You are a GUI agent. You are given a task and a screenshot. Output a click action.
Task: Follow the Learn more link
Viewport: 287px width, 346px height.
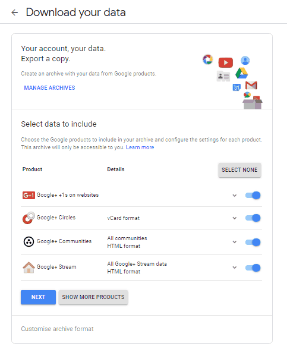click(x=140, y=147)
